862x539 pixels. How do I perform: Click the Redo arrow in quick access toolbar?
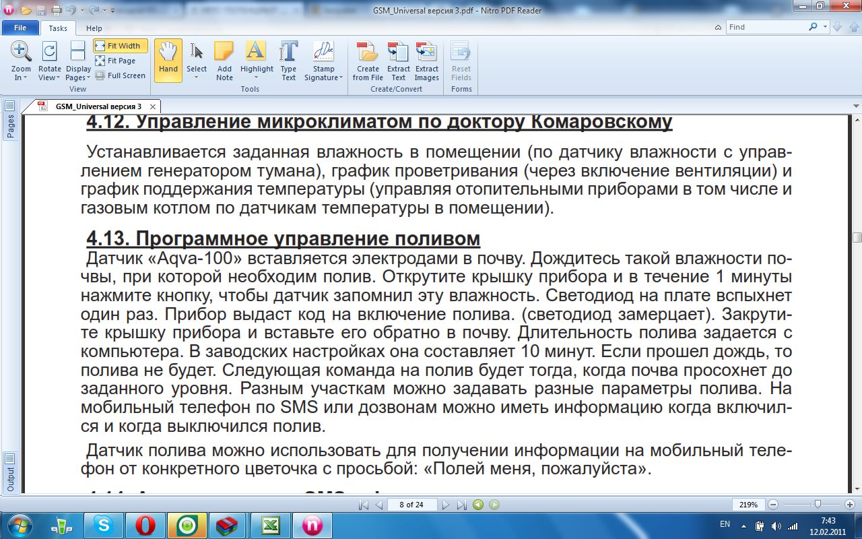click(92, 10)
